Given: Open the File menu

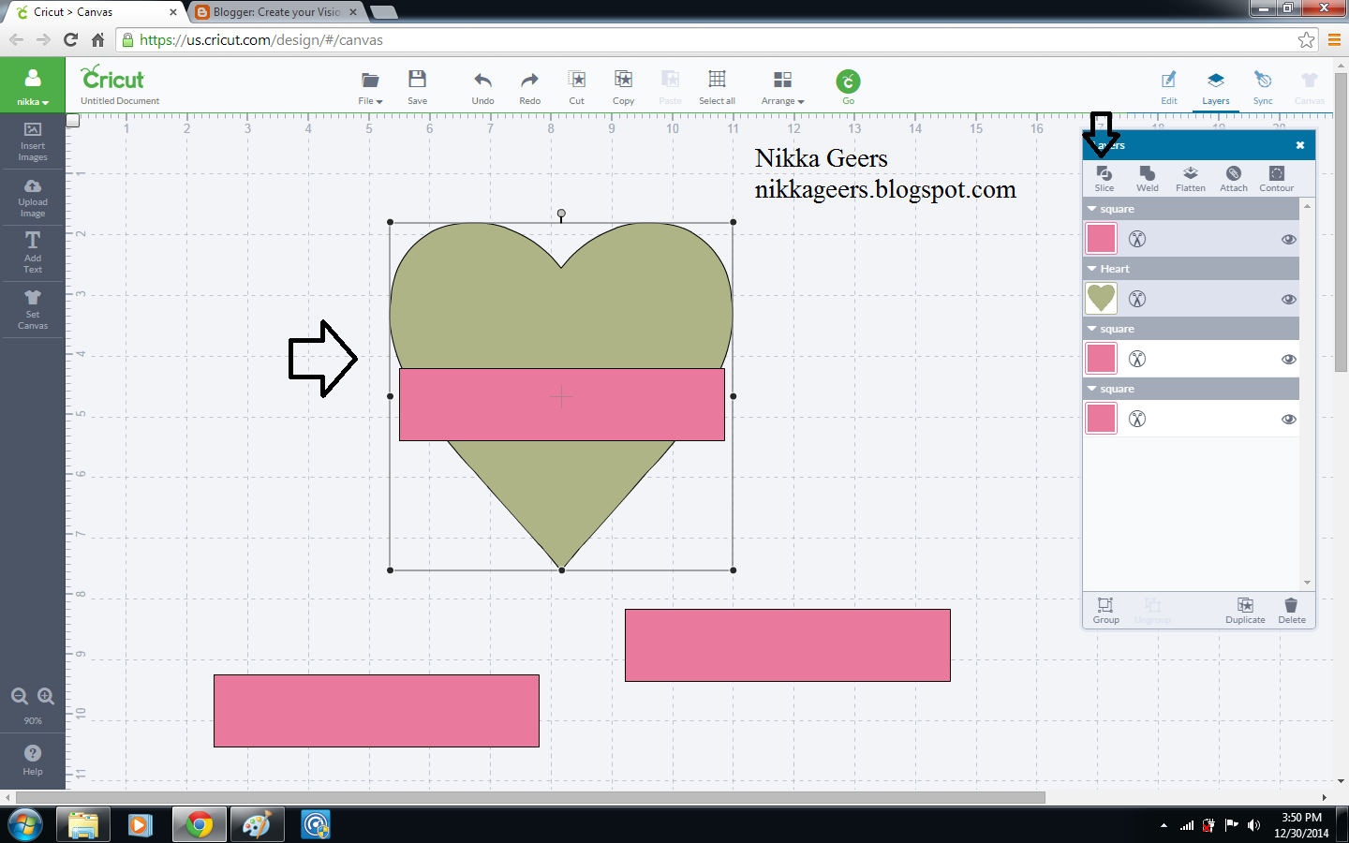Looking at the screenshot, I should click(x=369, y=88).
